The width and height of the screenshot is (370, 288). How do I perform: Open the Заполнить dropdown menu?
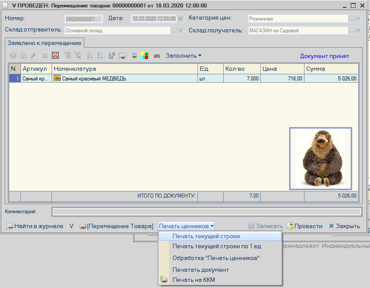[183, 56]
